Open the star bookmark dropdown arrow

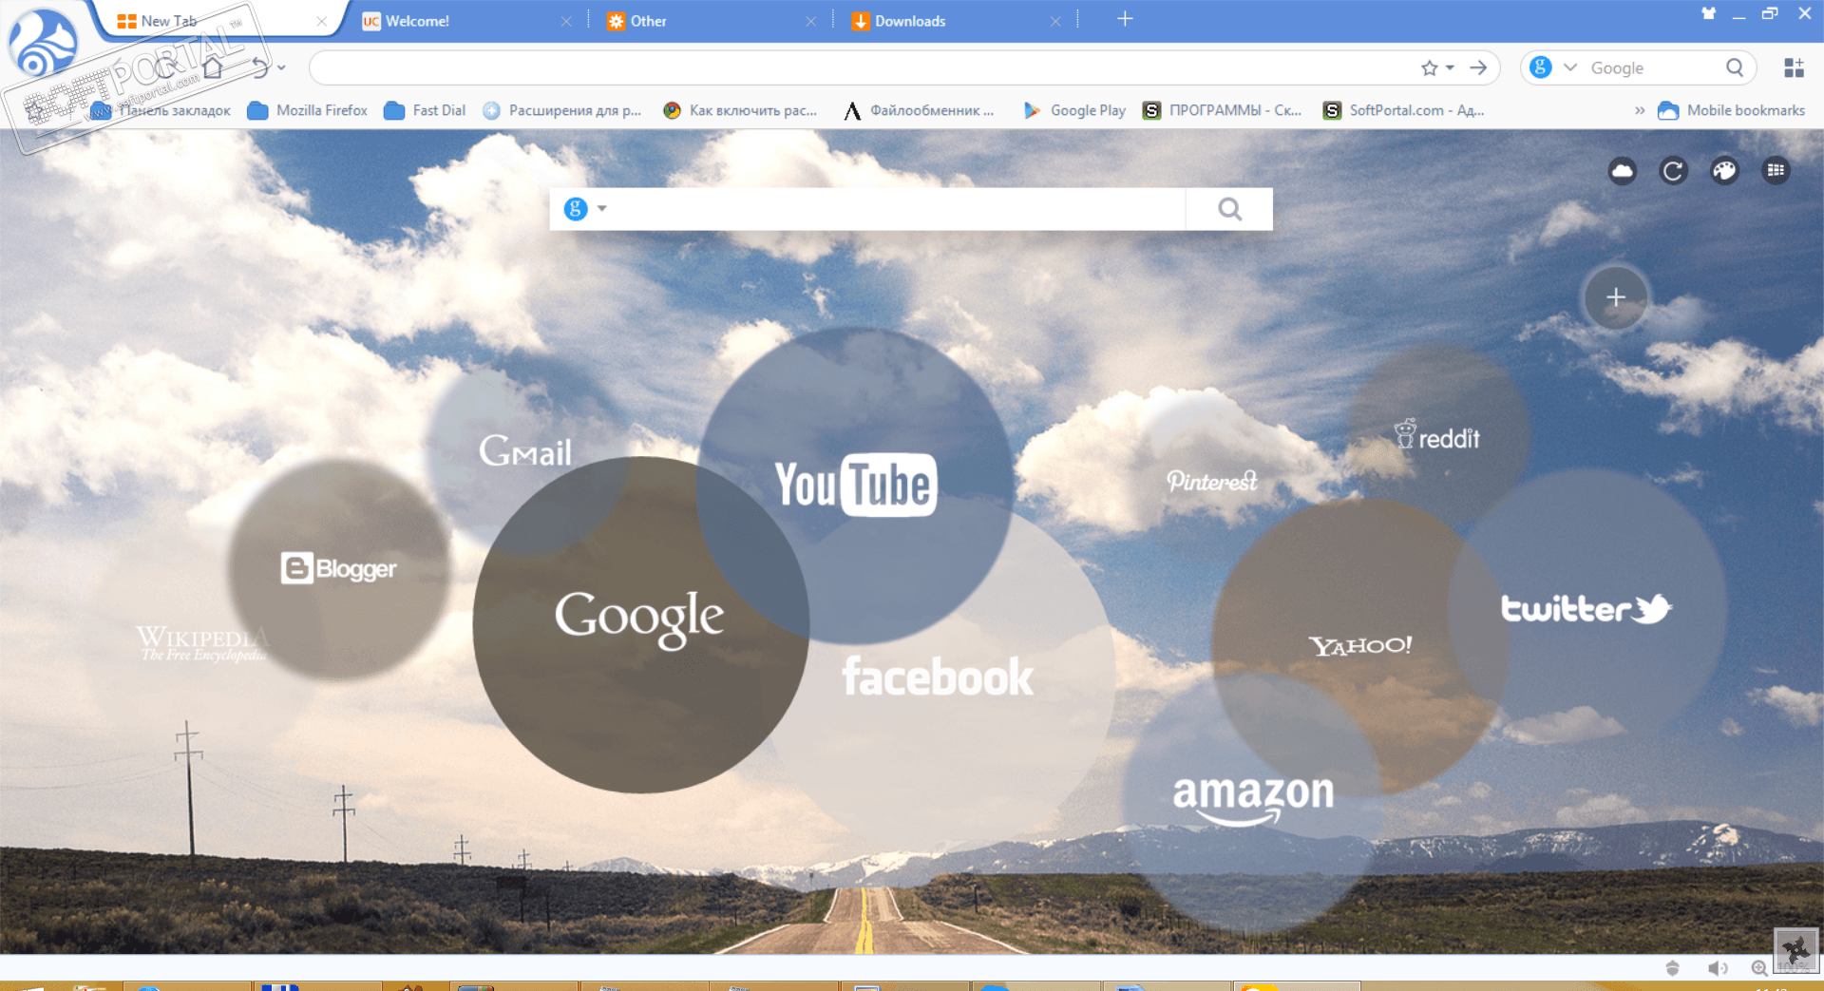pos(1450,67)
